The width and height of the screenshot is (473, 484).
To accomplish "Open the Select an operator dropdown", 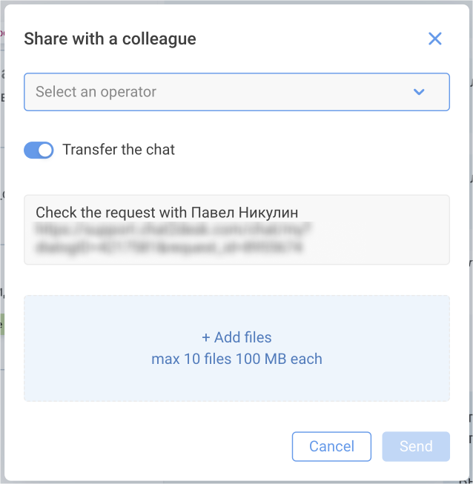I will [236, 92].
